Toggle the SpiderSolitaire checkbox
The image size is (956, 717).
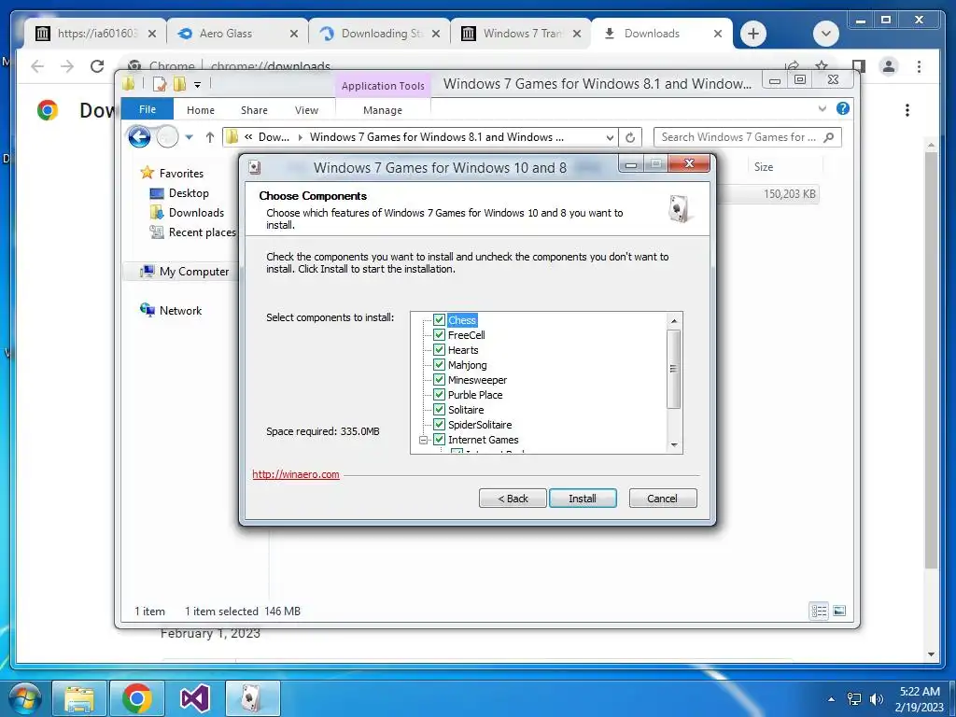pyautogui.click(x=439, y=425)
